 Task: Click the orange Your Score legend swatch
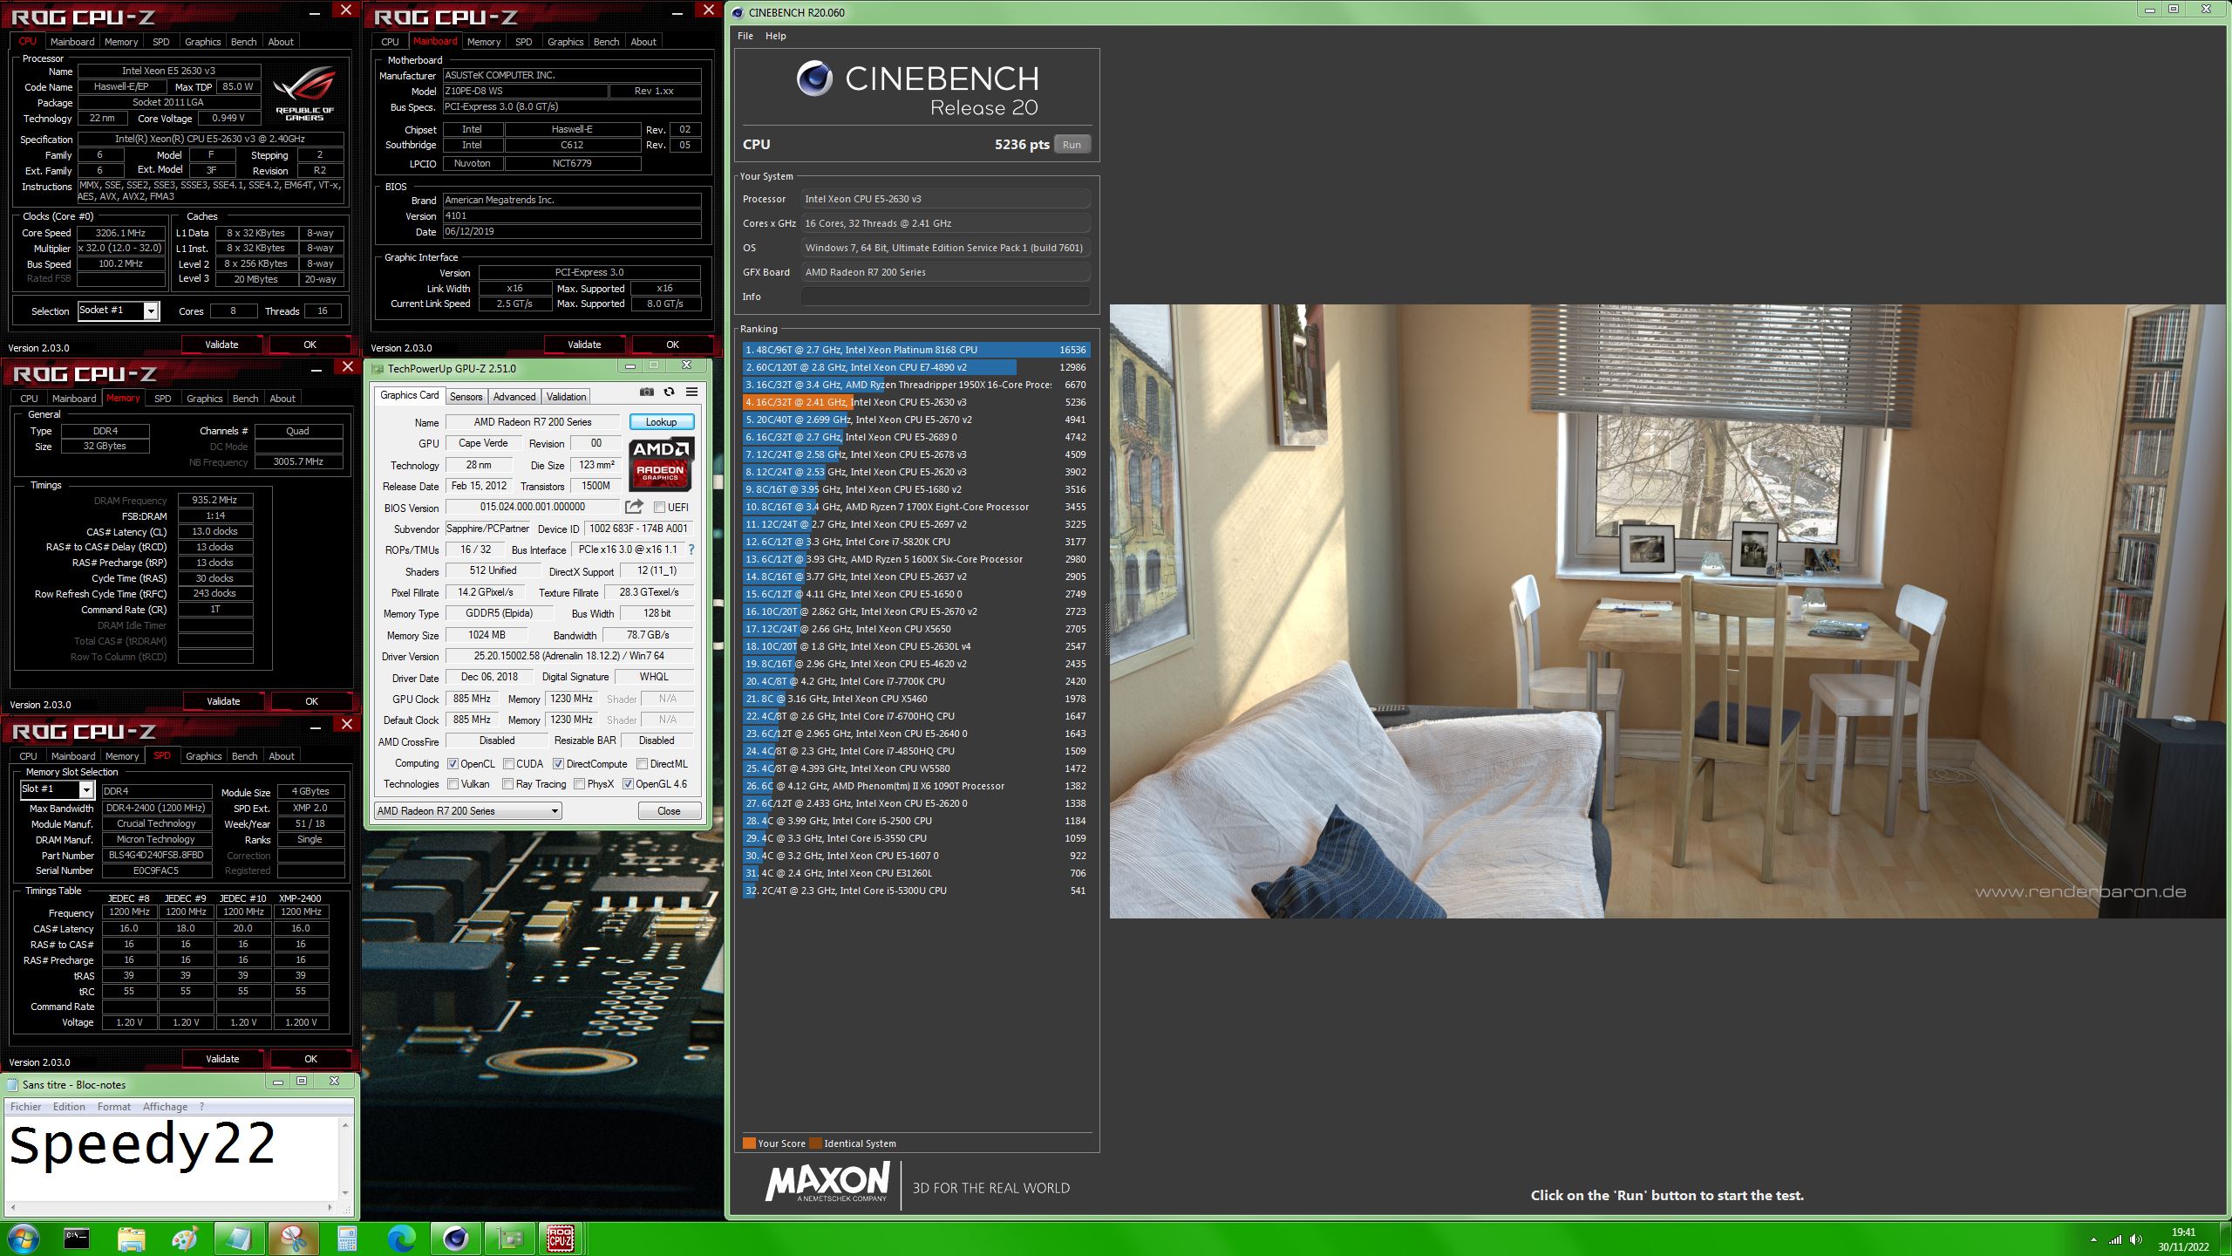click(x=748, y=1143)
